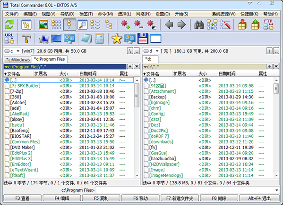This screenshot has height=205, width=283.
Task: Go forward with the right arrow icon
Action: [x=181, y=25]
